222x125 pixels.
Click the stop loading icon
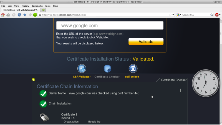14,15
